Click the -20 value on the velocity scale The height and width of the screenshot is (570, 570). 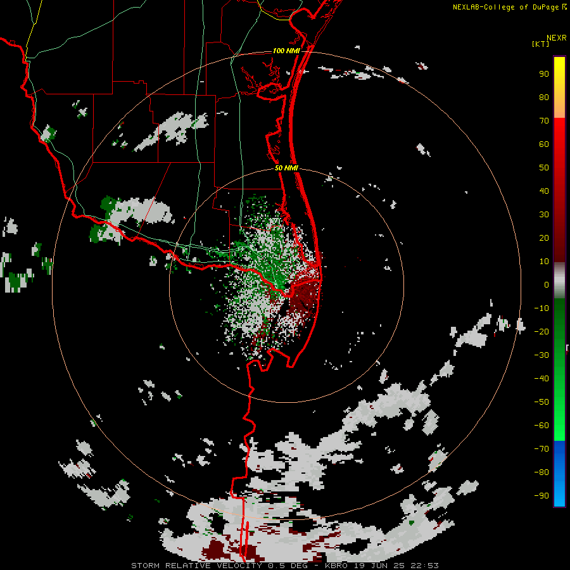(x=541, y=331)
